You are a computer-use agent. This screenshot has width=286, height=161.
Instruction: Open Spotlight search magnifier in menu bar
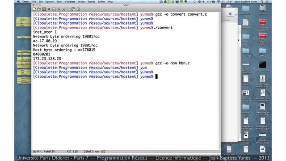coord(262,2)
